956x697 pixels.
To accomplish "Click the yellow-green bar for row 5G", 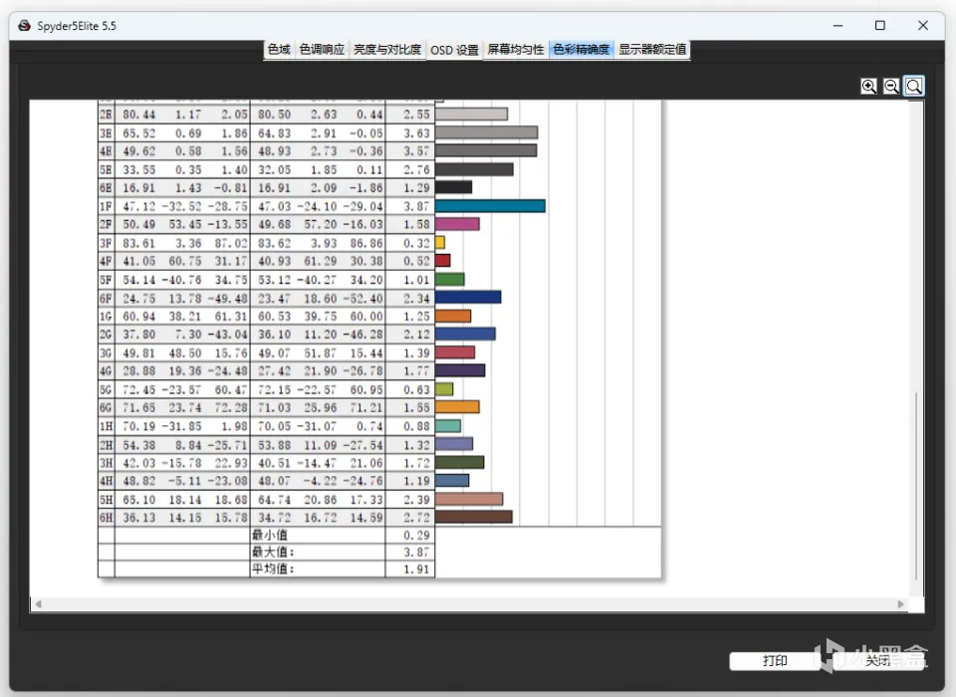I will pos(444,389).
